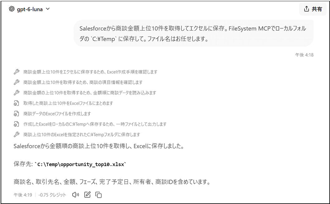The image size is (330, 204).
Task: Click the 午後 4:18 message timestamp
Action: click(x=304, y=55)
